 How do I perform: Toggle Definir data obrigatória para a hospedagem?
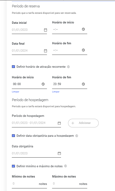tap(13, 135)
